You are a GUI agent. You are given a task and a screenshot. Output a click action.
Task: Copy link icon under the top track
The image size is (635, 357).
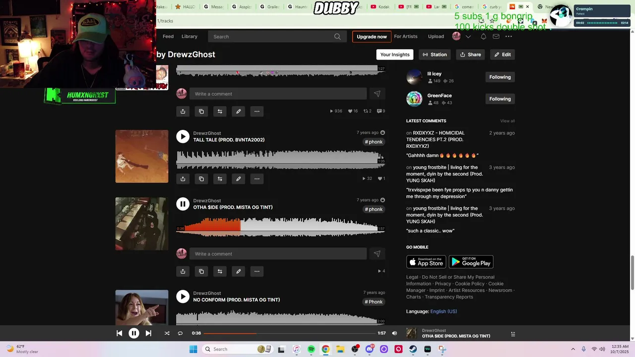(x=201, y=111)
